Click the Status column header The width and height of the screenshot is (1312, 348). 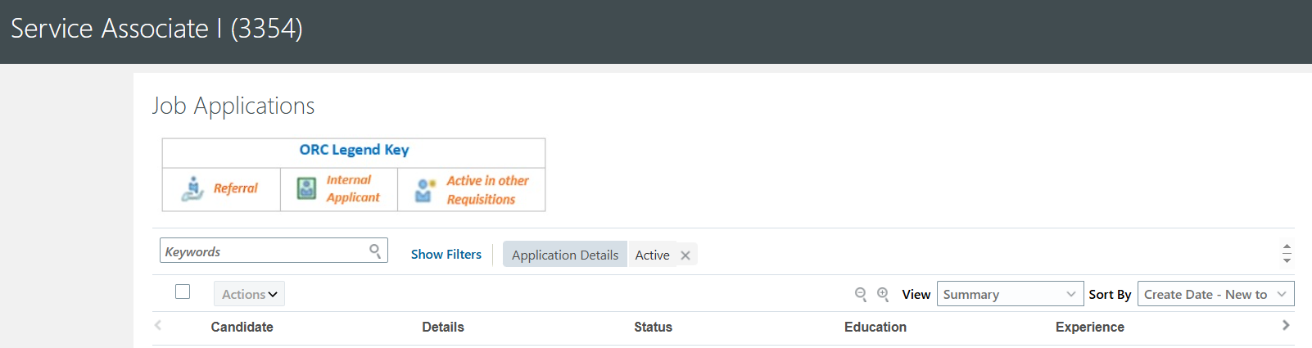pyautogui.click(x=653, y=327)
